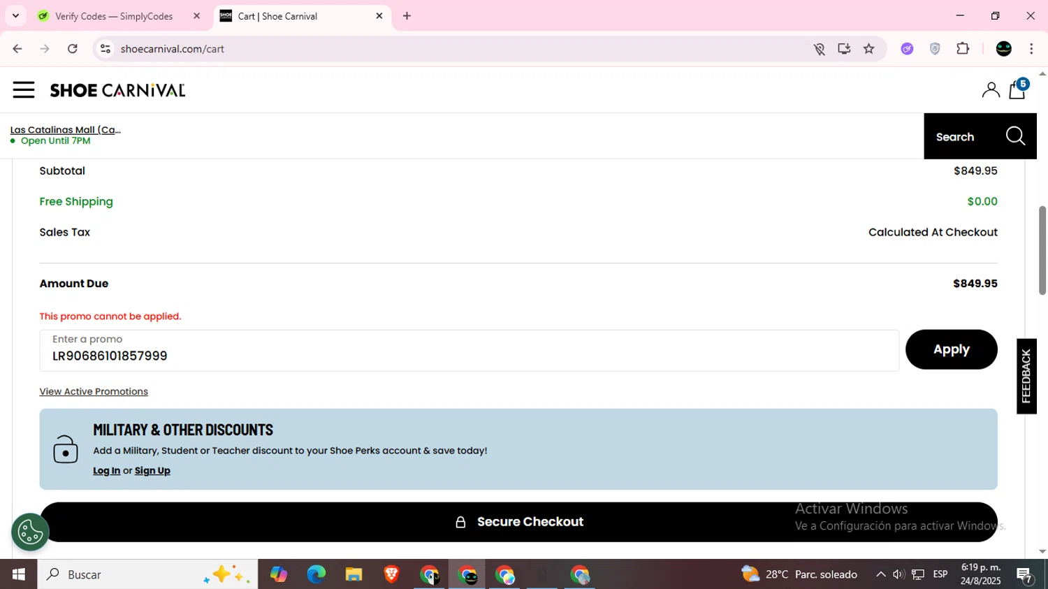Open Chrome three-dot menu
The width and height of the screenshot is (1048, 589).
click(1031, 49)
